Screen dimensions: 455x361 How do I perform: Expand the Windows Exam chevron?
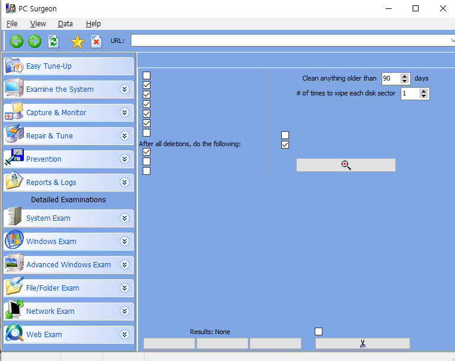click(124, 241)
